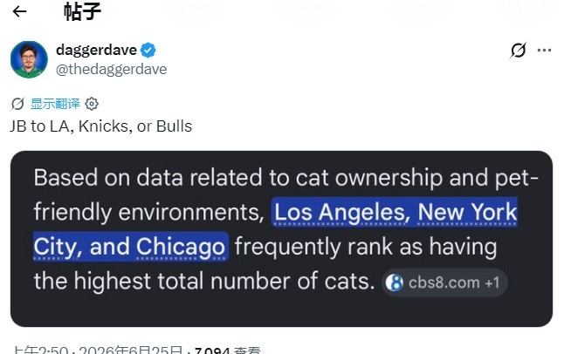The height and width of the screenshot is (354, 564).
Task: Click highlighted City, and Chicago text
Action: click(x=131, y=246)
